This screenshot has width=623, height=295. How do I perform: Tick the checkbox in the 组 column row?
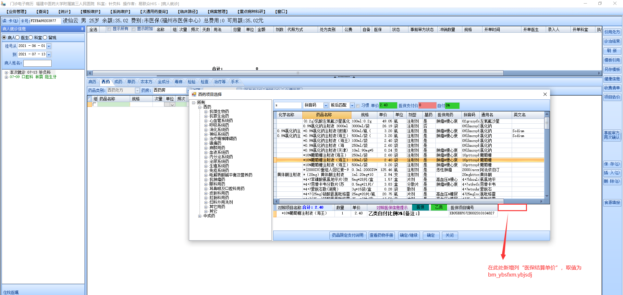(x=94, y=105)
